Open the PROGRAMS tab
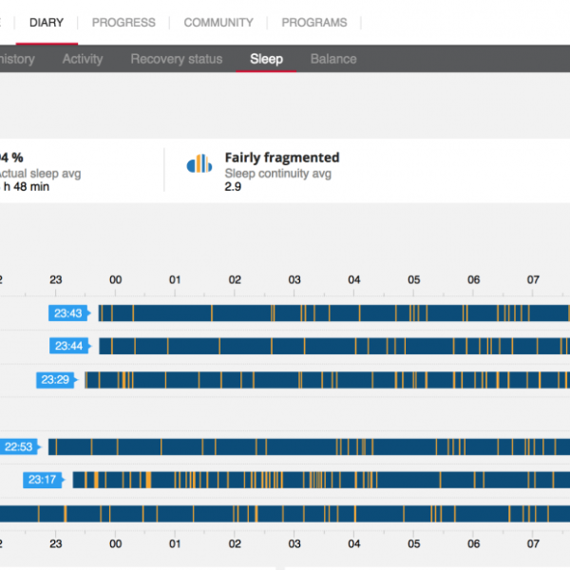This screenshot has width=570, height=570. [x=314, y=22]
